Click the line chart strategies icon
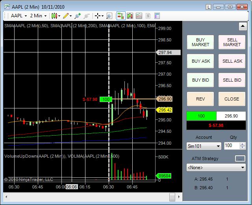Screen dimensions: 252x205 click(x=139, y=16)
